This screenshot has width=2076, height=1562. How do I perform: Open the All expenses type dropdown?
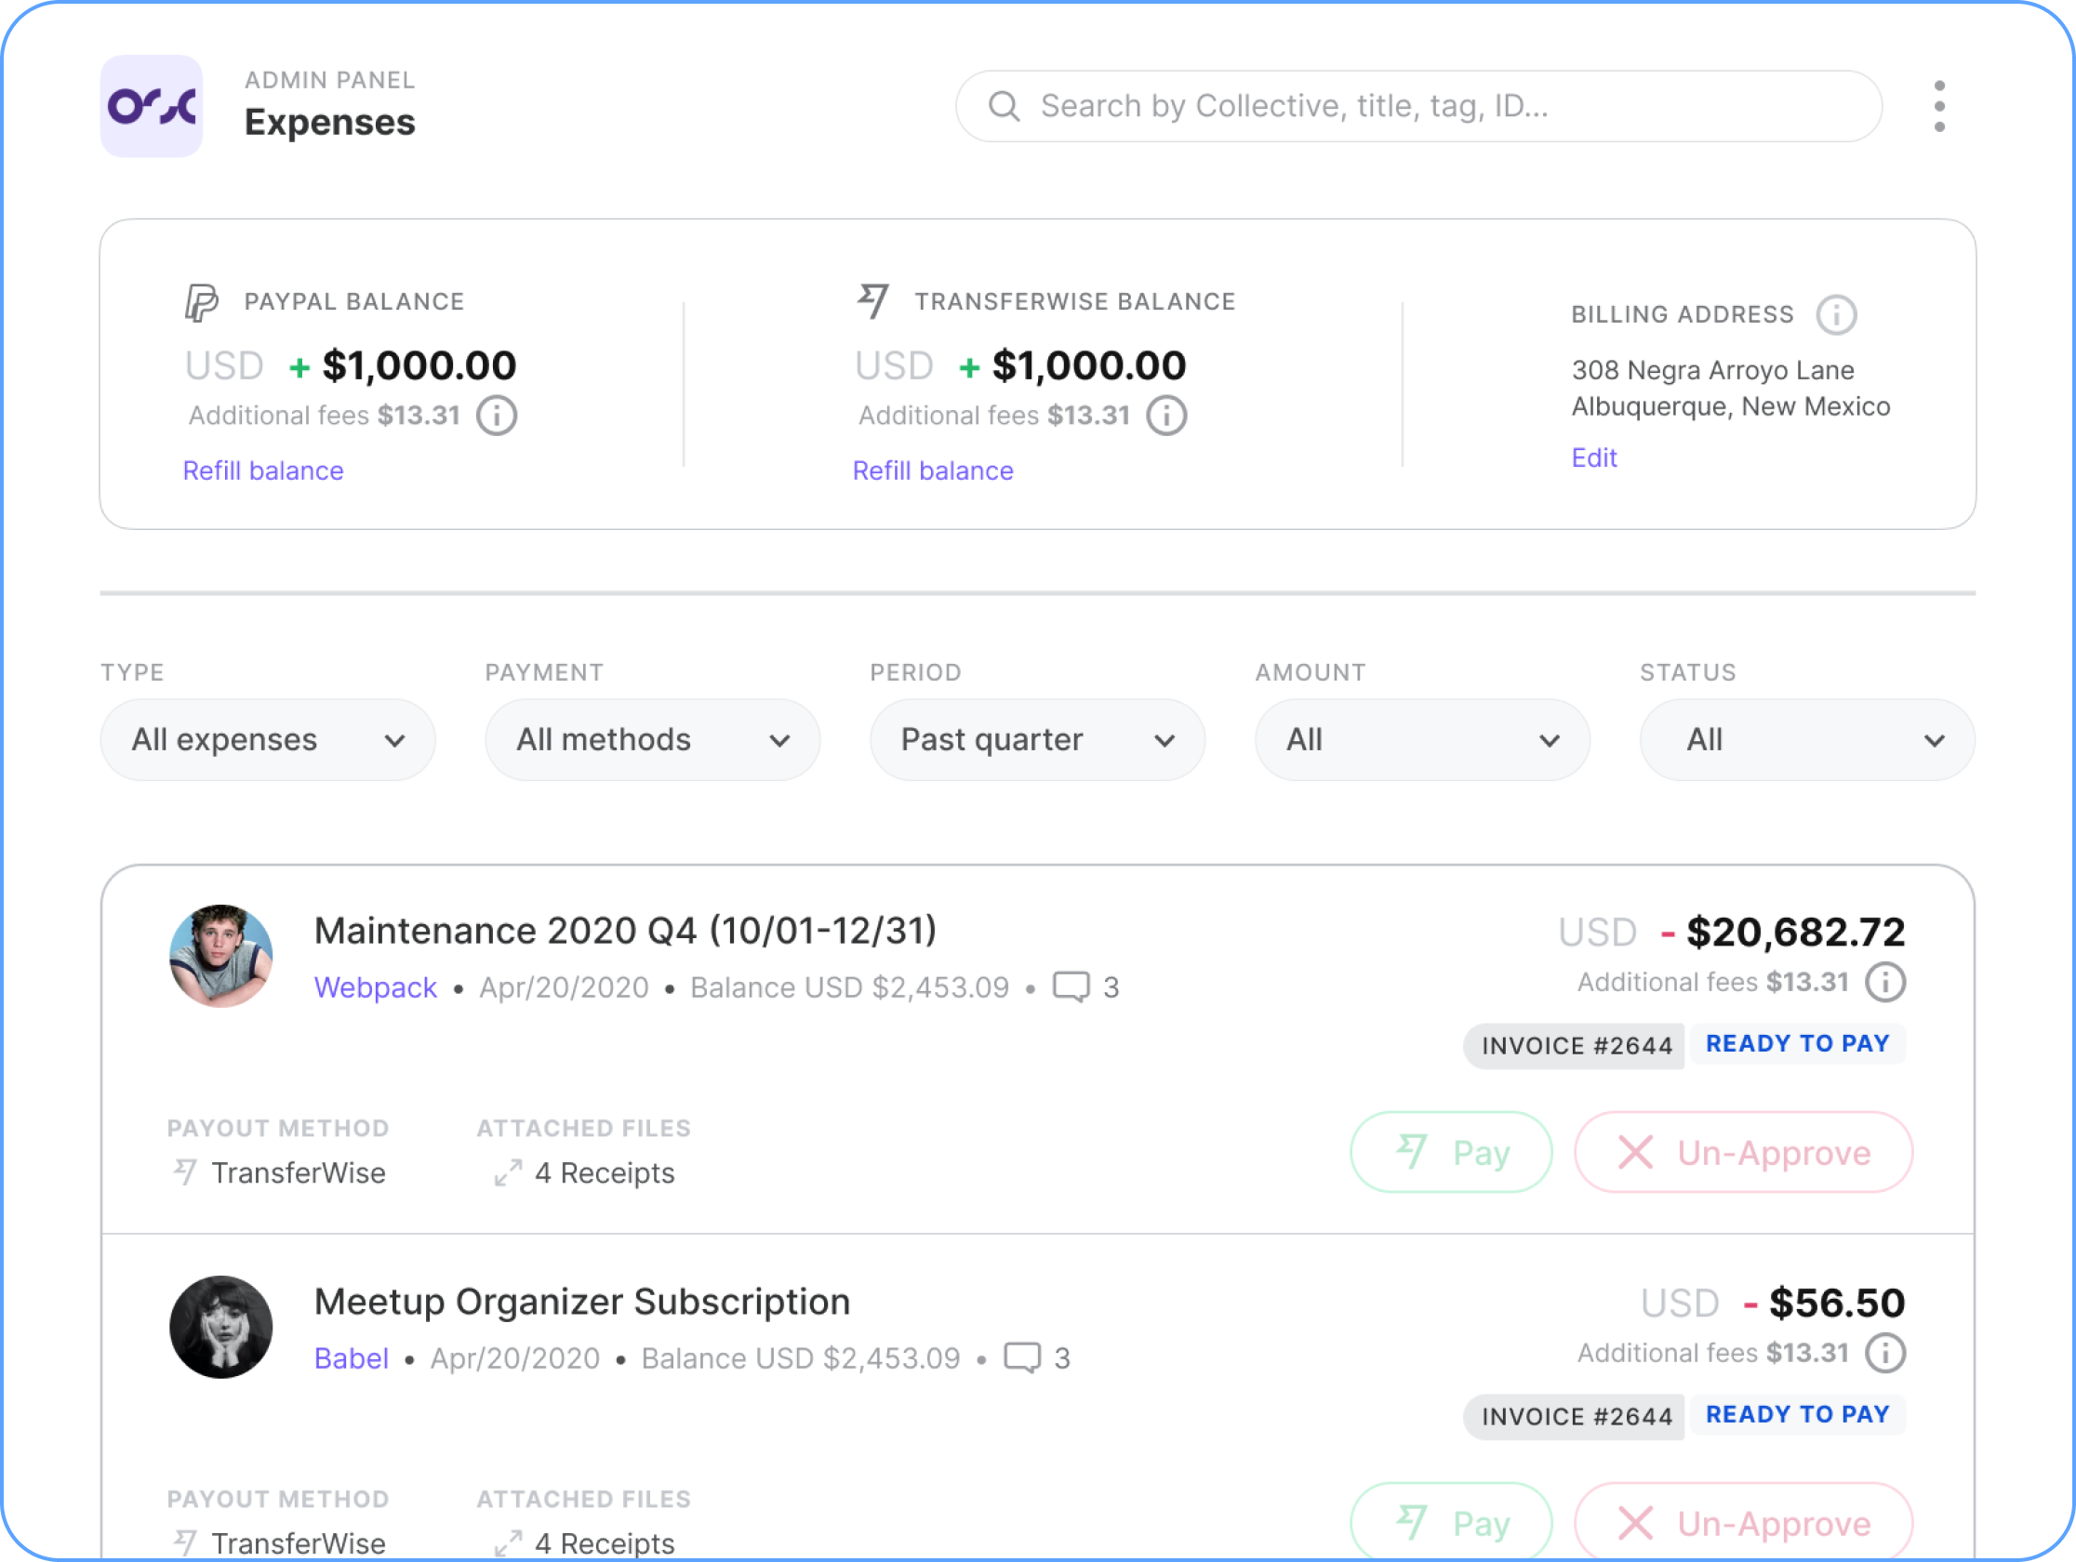pyautogui.click(x=268, y=739)
